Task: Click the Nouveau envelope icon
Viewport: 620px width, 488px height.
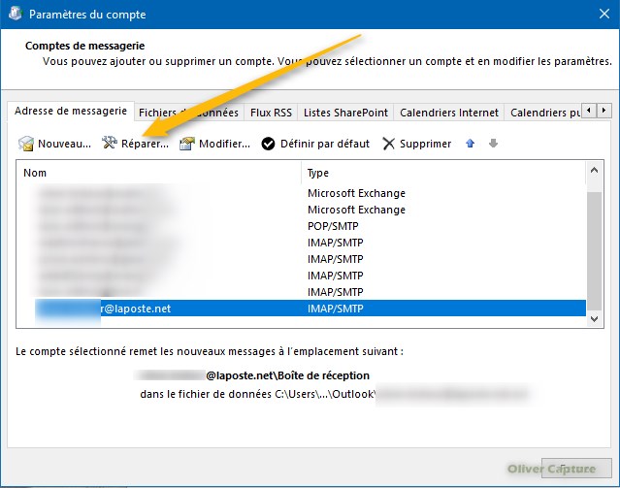Action: 26,144
